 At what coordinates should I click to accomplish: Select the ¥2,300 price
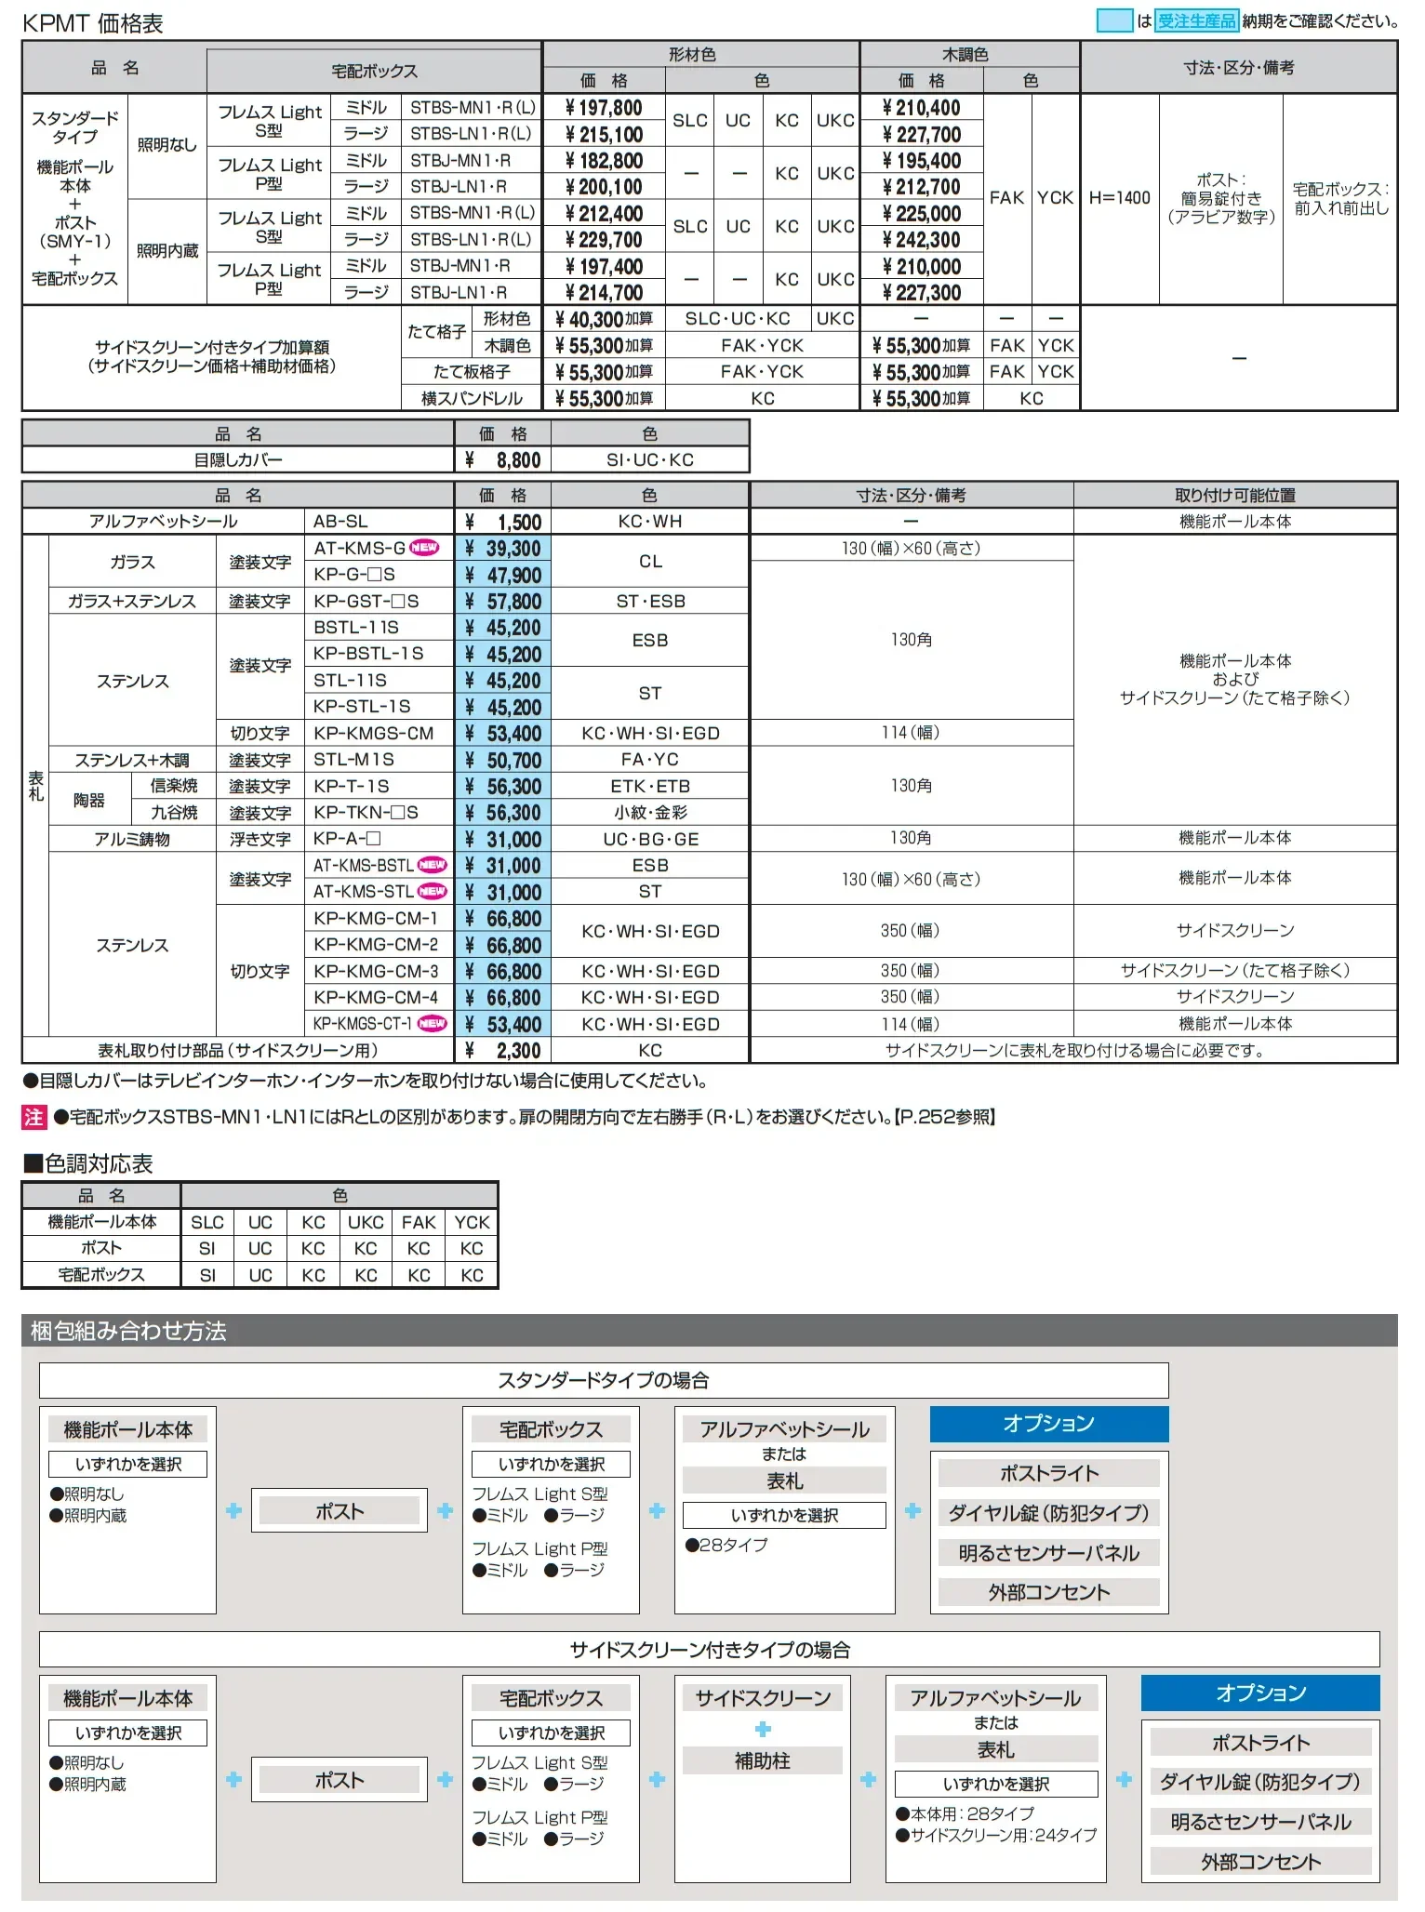tap(502, 1051)
